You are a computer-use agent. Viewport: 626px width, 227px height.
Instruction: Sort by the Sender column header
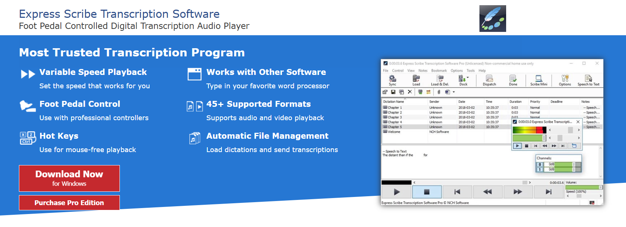click(x=442, y=102)
